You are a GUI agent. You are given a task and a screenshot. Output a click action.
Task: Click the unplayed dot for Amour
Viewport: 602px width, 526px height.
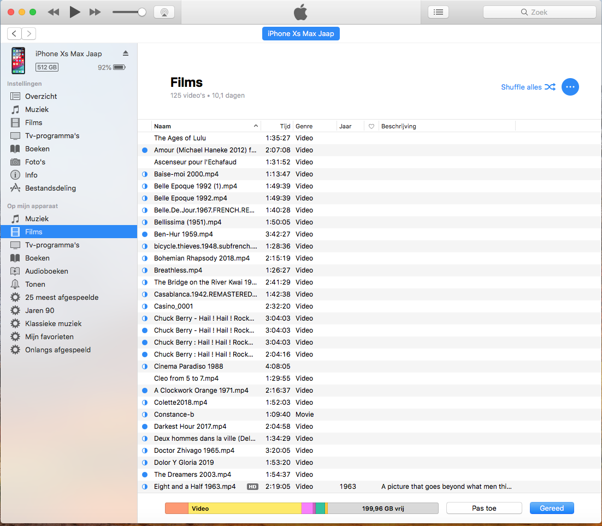point(145,150)
